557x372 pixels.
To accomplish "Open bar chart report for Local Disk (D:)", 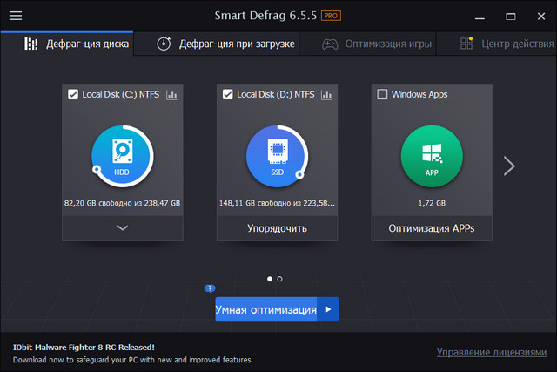I will [x=326, y=94].
